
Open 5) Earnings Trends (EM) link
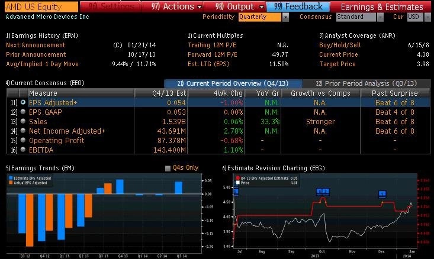click(40, 168)
